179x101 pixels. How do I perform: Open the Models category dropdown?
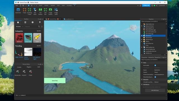coord(20,27)
